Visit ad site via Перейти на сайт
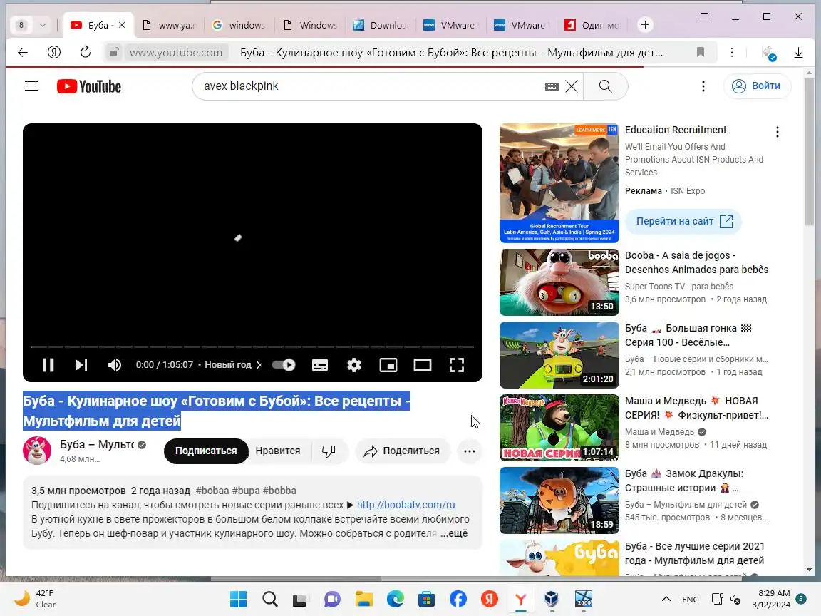 pyautogui.click(x=683, y=221)
